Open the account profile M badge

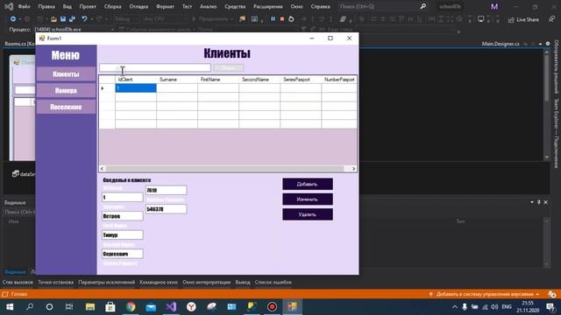[x=494, y=6]
